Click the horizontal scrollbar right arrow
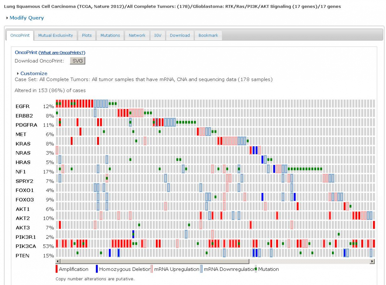The width and height of the screenshot is (386, 285). click(x=372, y=261)
